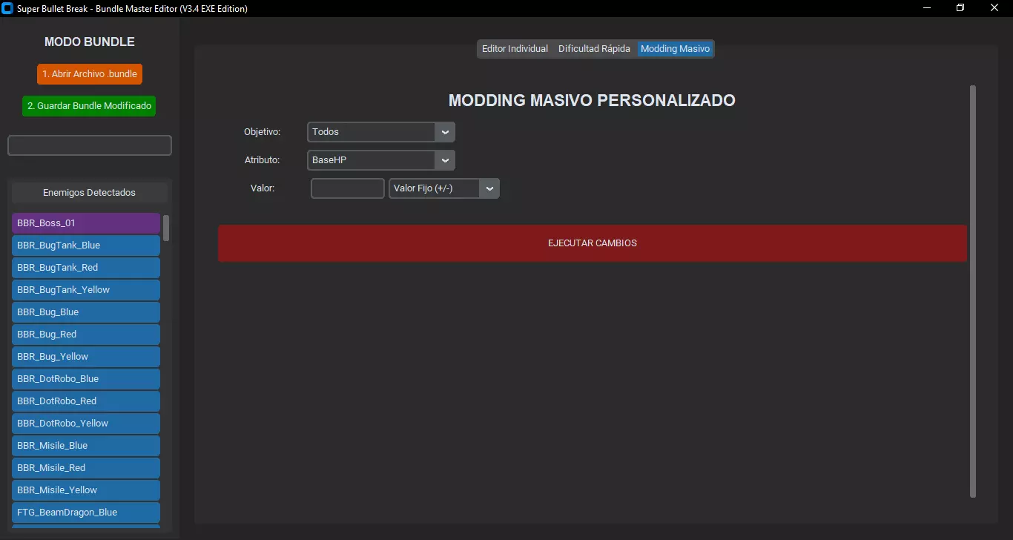
Task: Restore down the editor window
Action: pyautogui.click(x=960, y=8)
